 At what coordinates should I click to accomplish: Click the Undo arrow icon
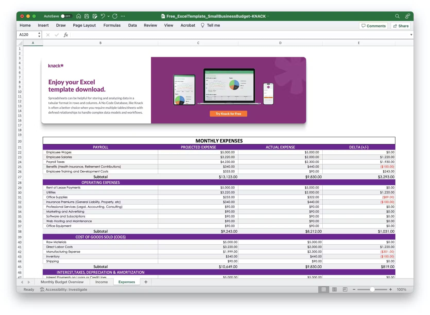[103, 16]
